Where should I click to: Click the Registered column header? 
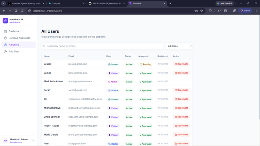click(x=163, y=56)
